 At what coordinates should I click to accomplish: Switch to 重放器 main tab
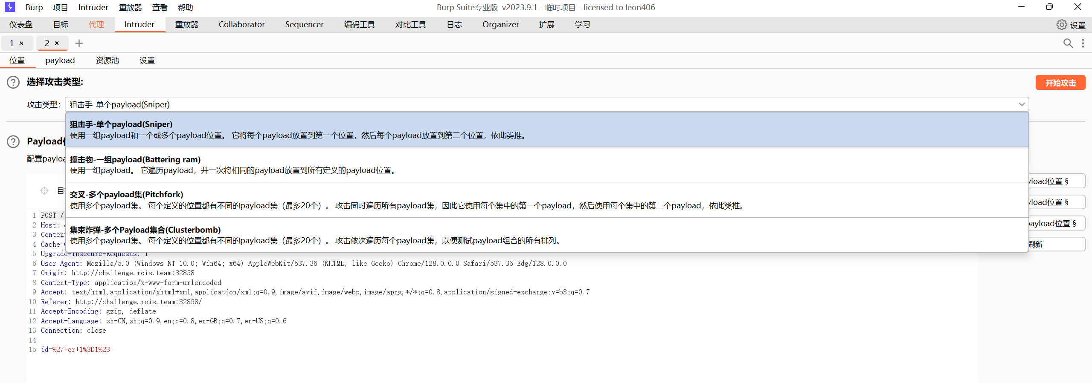click(x=187, y=24)
